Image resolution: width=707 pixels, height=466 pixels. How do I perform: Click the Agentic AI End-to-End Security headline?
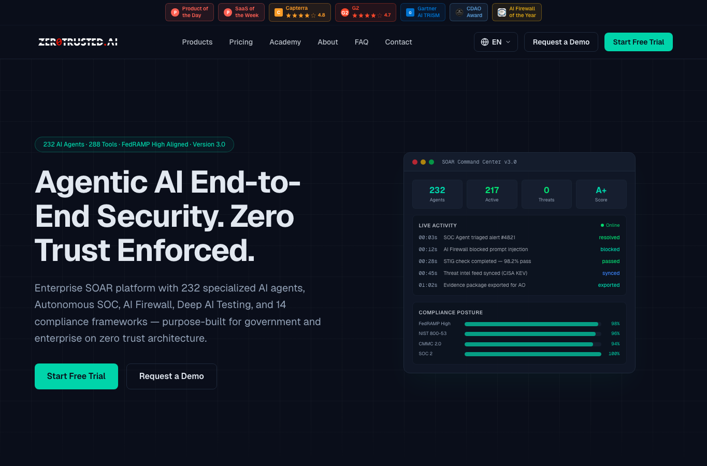pyautogui.click(x=168, y=216)
